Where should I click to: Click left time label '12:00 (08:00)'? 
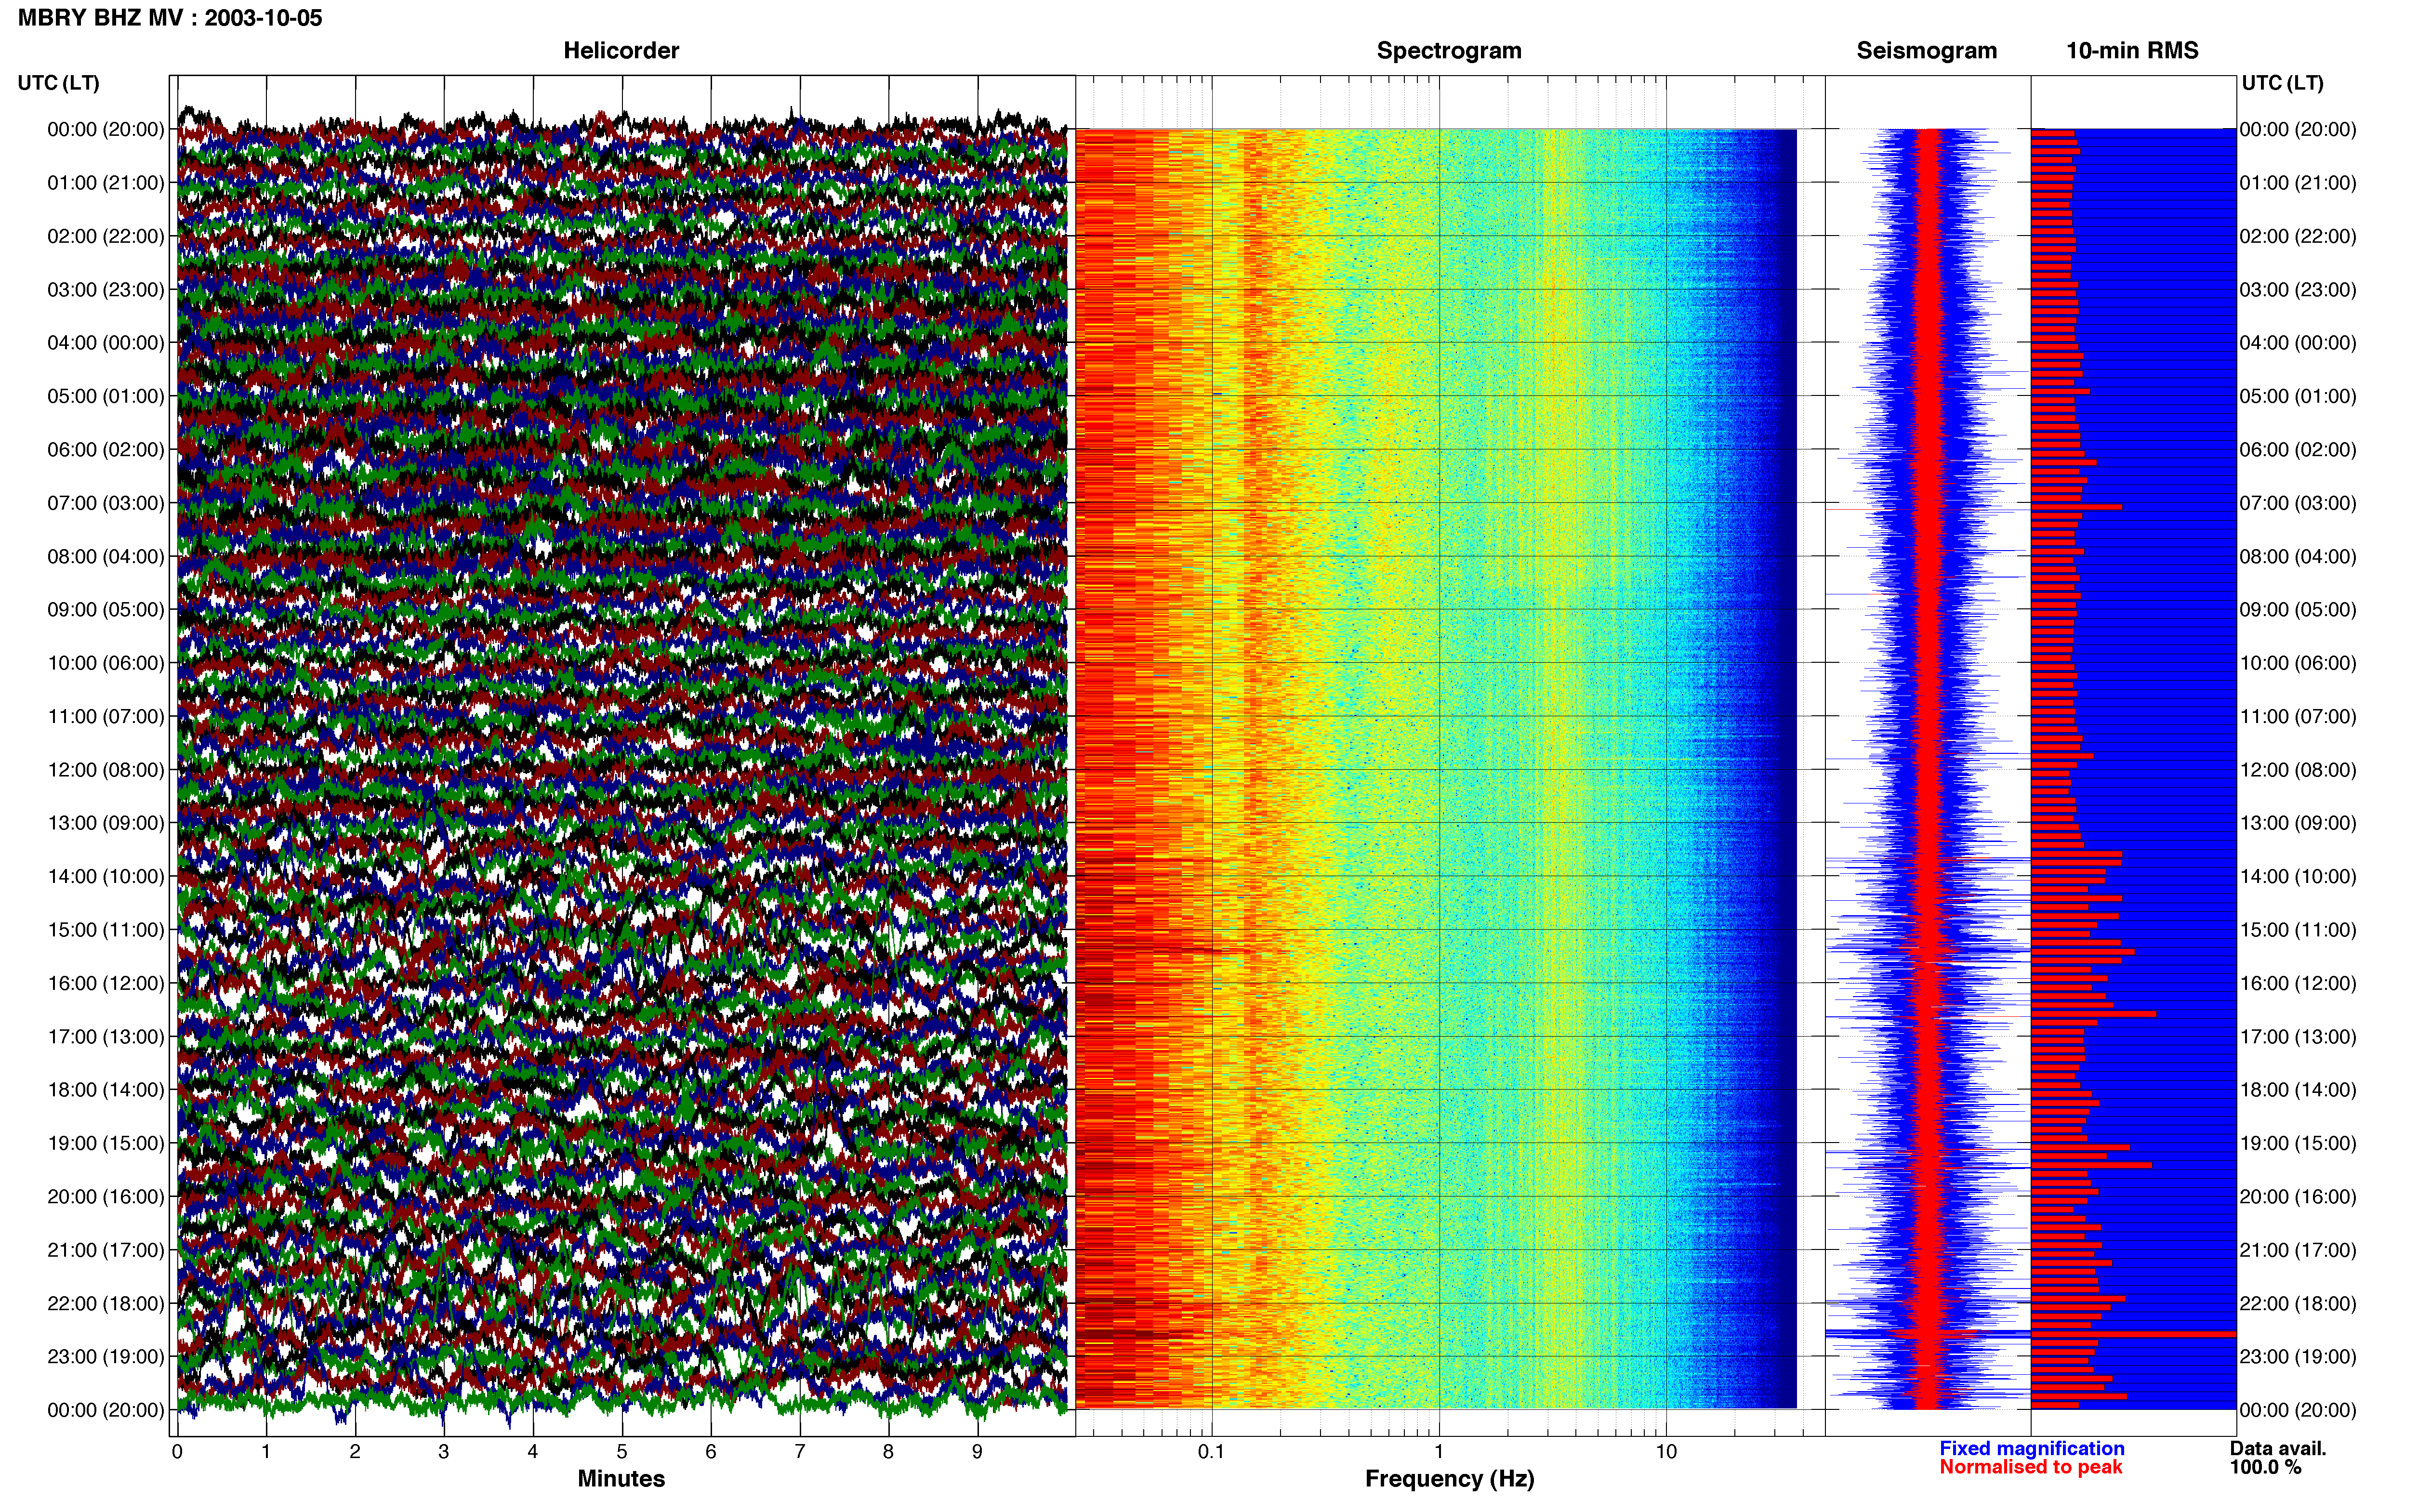coord(106,770)
